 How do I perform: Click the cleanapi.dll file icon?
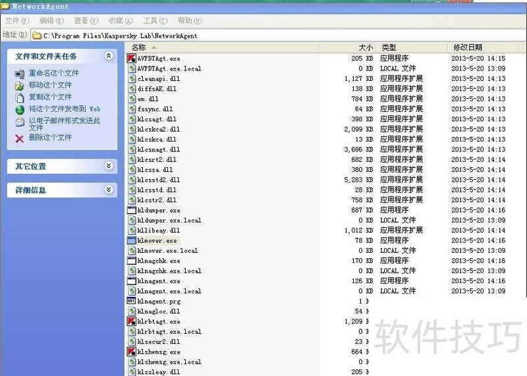132,78
